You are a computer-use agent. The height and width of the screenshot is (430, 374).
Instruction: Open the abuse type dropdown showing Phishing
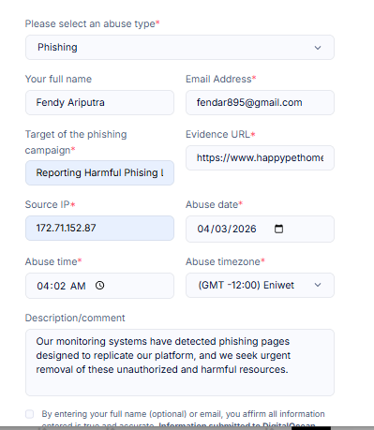tap(180, 47)
